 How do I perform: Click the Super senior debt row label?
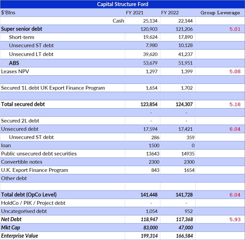[x=22, y=29]
